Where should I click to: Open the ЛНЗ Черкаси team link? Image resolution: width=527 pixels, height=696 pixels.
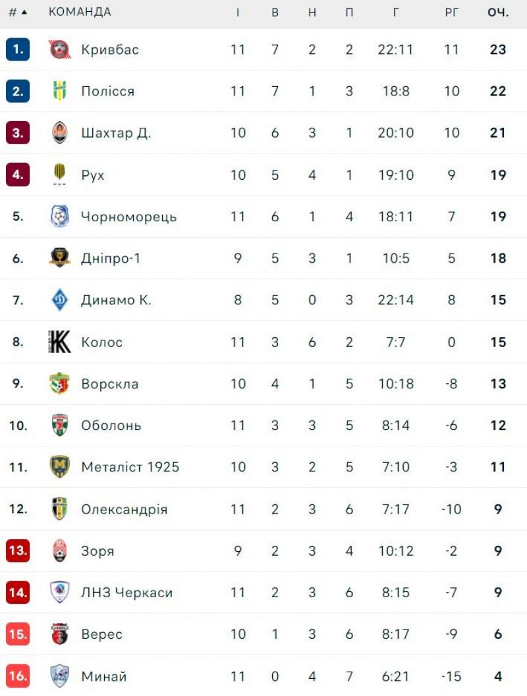coord(126,593)
